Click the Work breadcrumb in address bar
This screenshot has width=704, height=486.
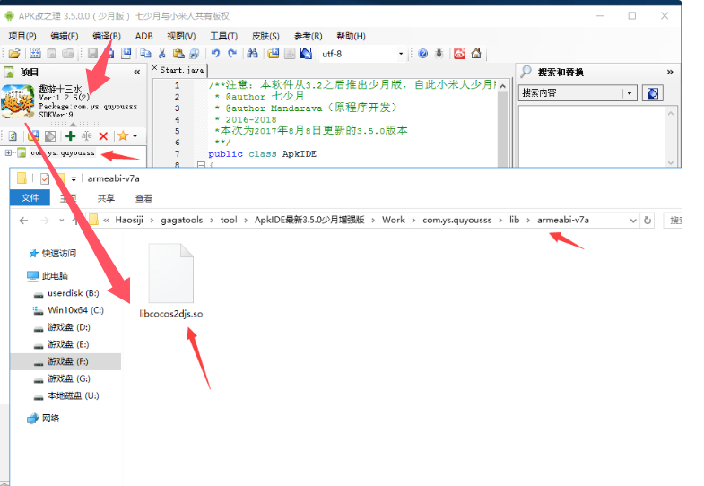(x=394, y=220)
